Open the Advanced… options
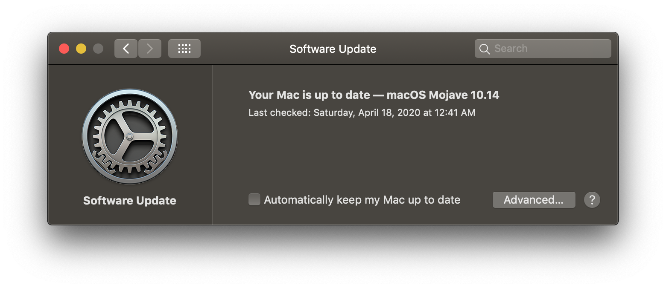The width and height of the screenshot is (666, 288). (534, 200)
